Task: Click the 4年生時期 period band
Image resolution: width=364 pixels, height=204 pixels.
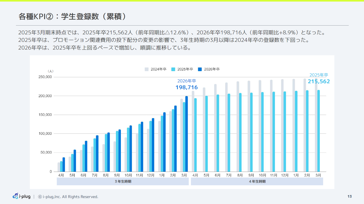Action: (x=257, y=181)
